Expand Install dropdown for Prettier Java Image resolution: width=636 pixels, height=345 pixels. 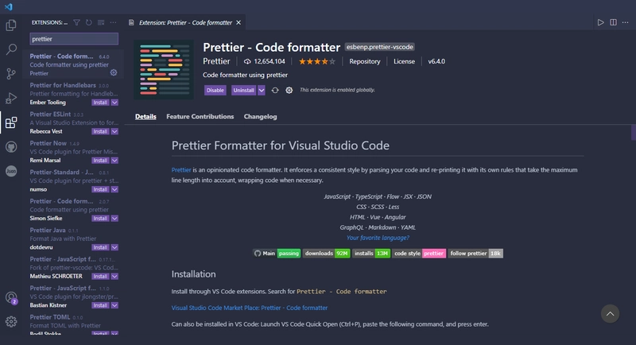point(114,247)
